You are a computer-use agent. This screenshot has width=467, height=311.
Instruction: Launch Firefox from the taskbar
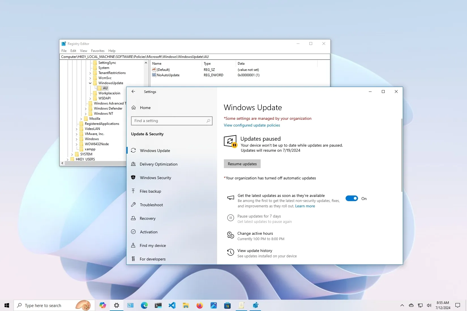[200, 305]
